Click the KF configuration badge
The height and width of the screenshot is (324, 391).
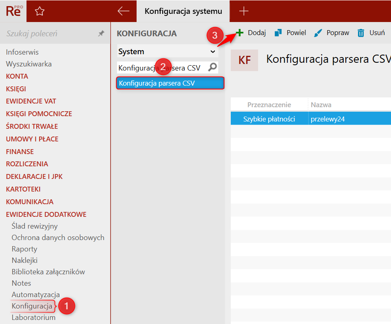point(244,60)
